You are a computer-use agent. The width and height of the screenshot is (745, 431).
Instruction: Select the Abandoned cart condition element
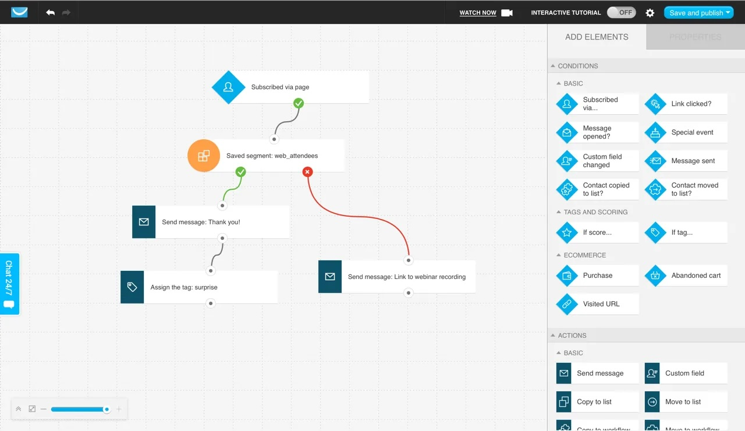(686, 275)
